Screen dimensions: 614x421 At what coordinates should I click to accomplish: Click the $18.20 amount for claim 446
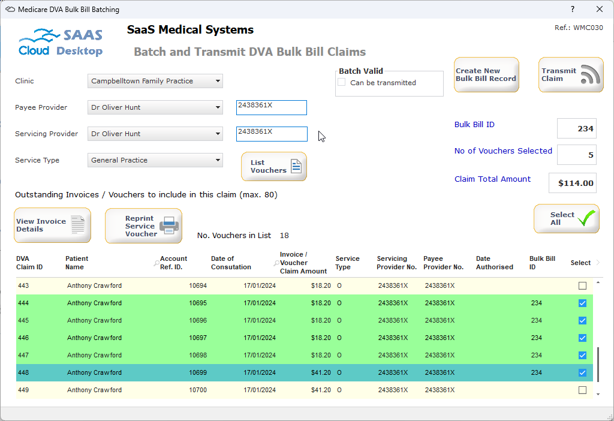(x=321, y=338)
